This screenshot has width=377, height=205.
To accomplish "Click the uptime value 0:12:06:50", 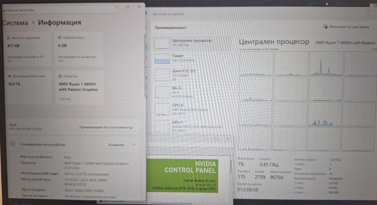I will coord(248,190).
